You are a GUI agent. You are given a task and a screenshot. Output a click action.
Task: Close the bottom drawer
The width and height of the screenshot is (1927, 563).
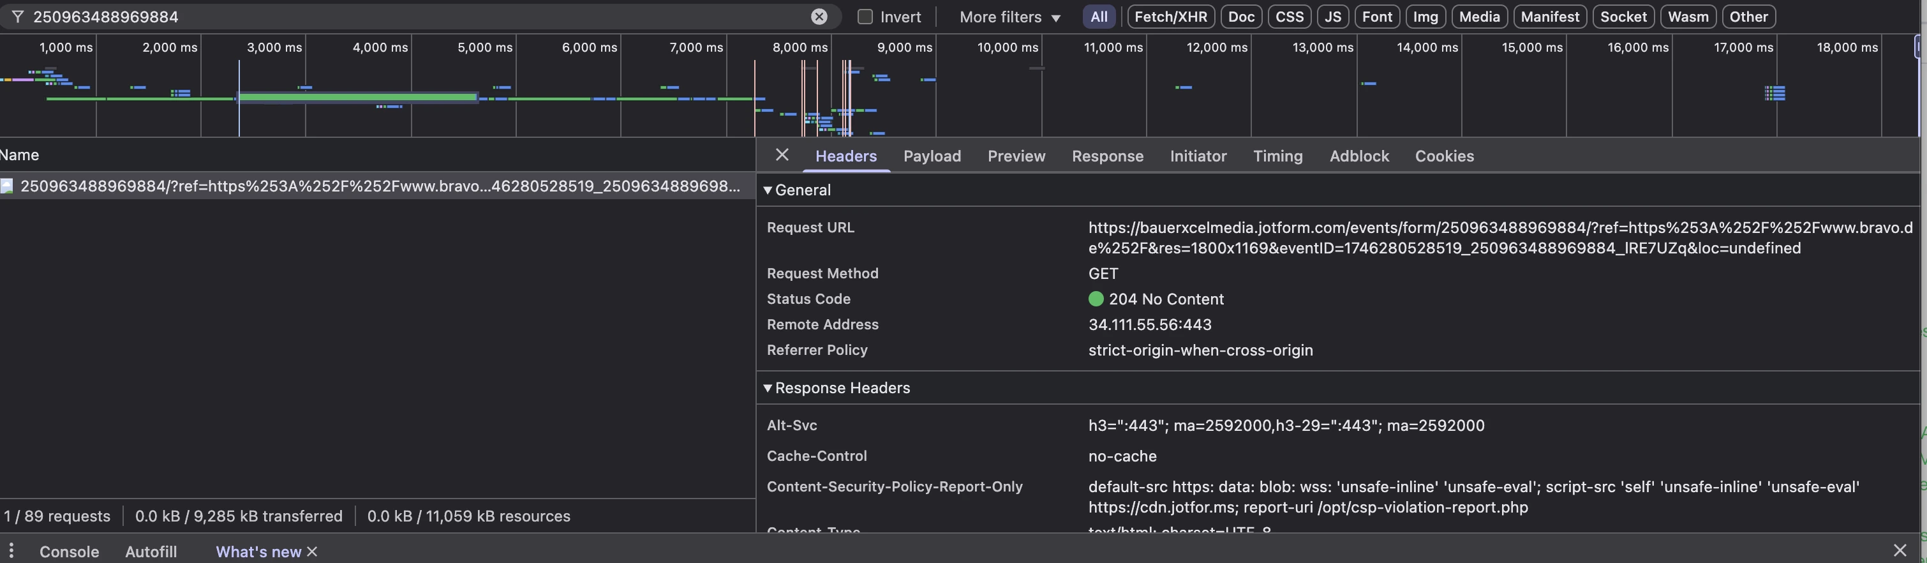(x=1900, y=551)
